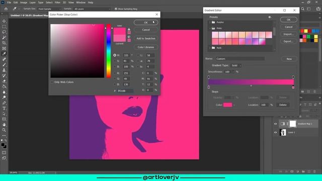Open the Gradient Type Solid dropdown
Image resolution: width=322 pixels, height=181 pixels.
tap(236, 65)
